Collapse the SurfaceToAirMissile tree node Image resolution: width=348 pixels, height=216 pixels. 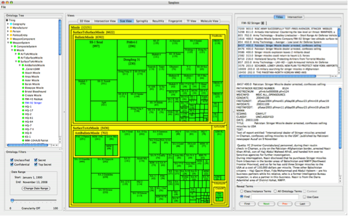tap(16, 62)
